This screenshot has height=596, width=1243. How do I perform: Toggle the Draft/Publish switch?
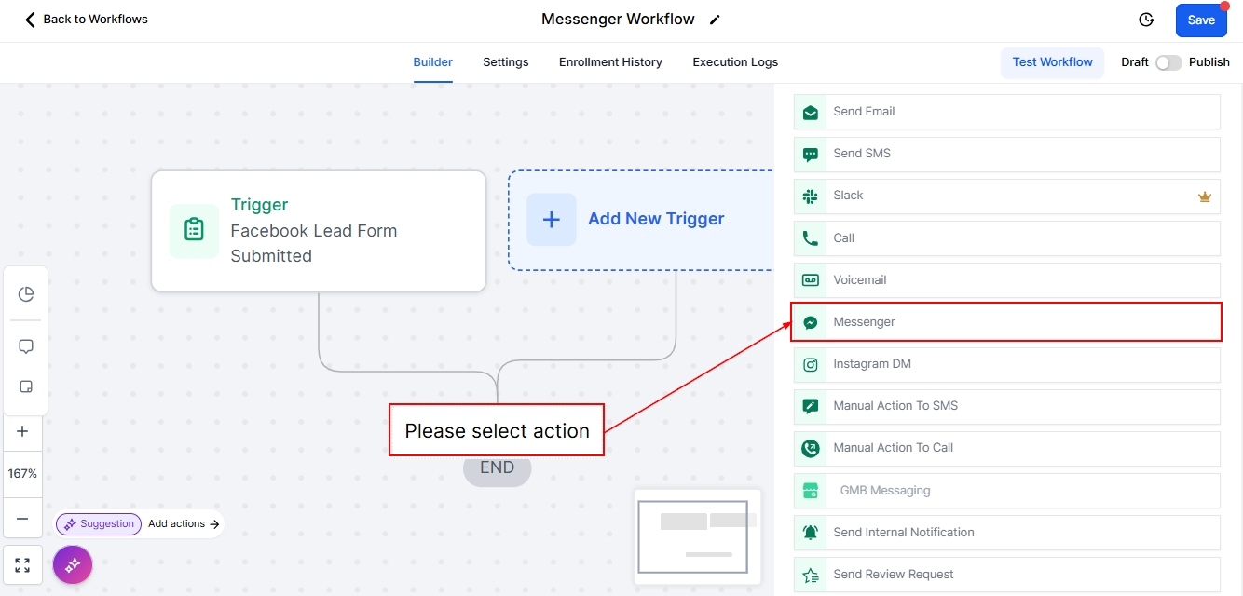(1168, 62)
